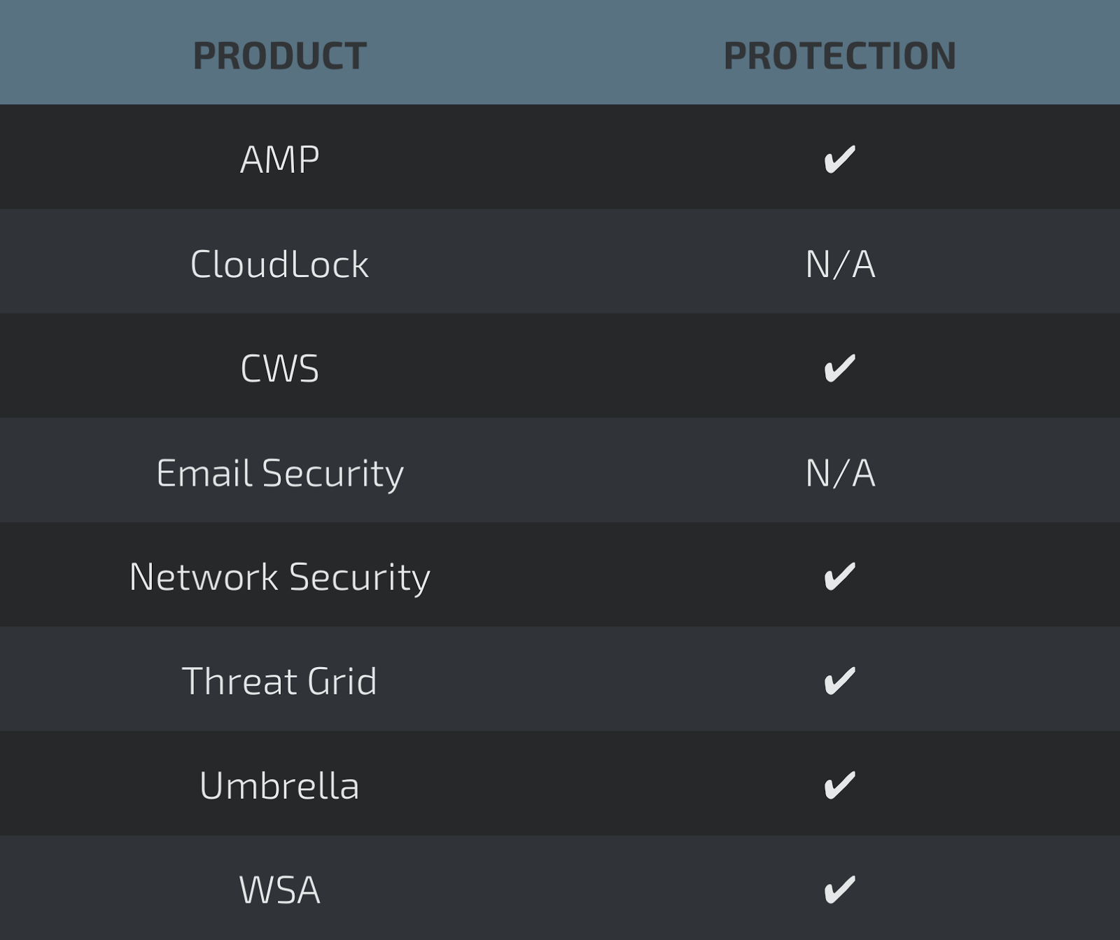Click the Threat Grid product name
Image resolution: width=1120 pixels, height=940 pixels.
pyautogui.click(x=279, y=682)
